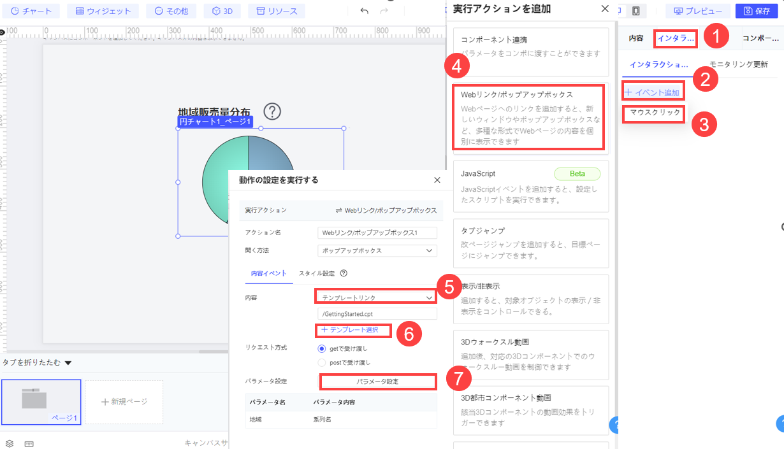Select the 表示/非表示 action card
Image resolution: width=784 pixels, height=449 pixels.
531,299
